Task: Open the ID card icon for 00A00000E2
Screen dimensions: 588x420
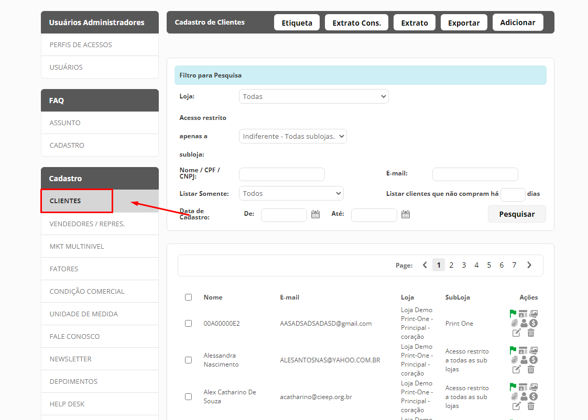Action: pyautogui.click(x=522, y=314)
